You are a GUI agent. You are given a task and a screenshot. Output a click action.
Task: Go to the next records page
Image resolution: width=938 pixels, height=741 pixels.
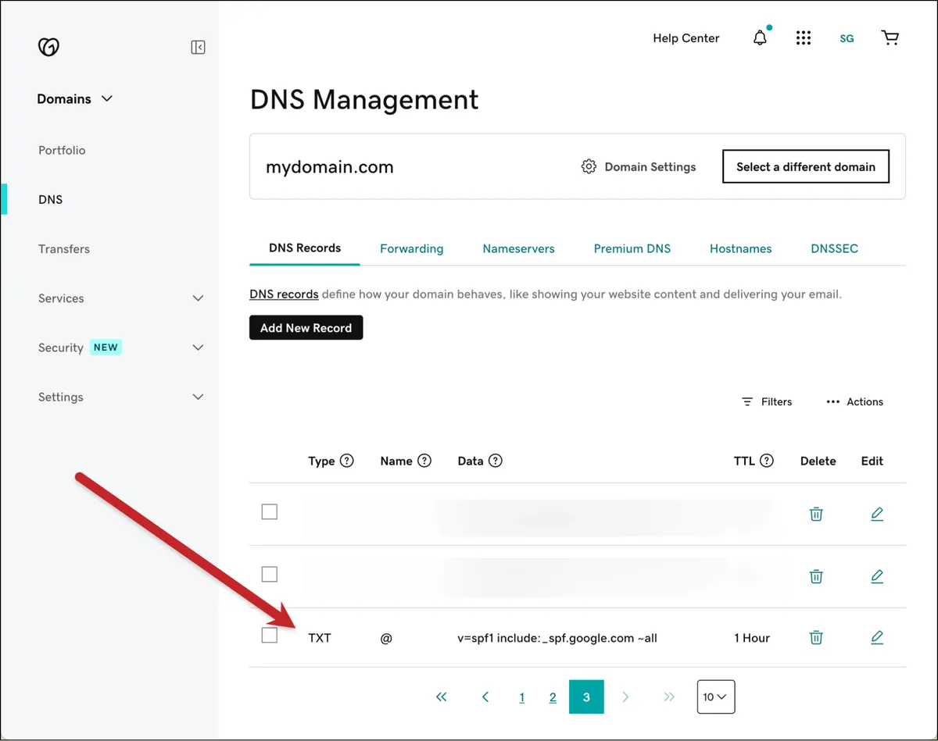625,696
